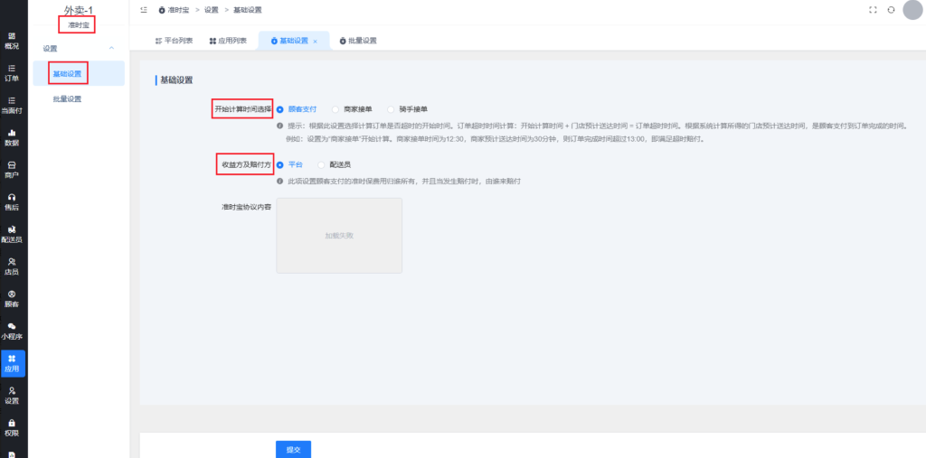Switch to the 平台列表 tab
The width and height of the screenshot is (926, 458).
pos(174,41)
